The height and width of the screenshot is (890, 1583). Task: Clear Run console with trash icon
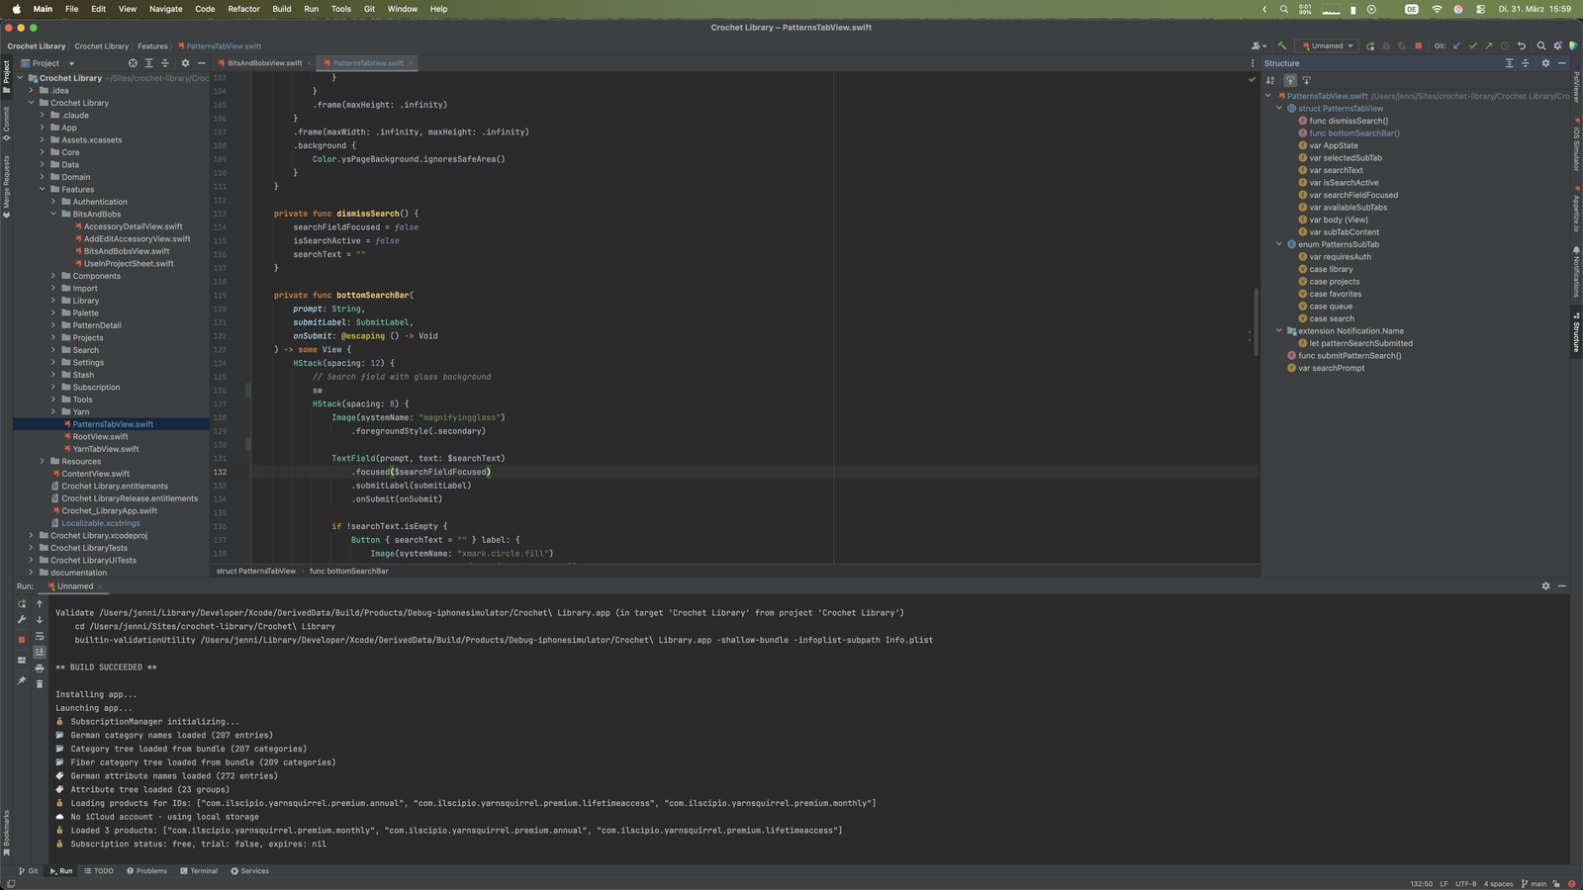click(40, 683)
